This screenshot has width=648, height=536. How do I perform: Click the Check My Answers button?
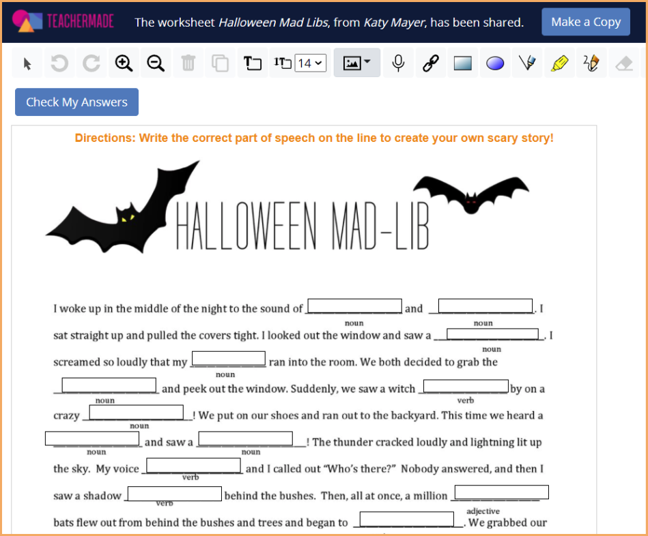[x=76, y=102]
